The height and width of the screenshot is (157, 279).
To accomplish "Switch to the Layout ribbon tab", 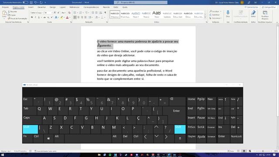I will pyautogui.click(x=62, y=7).
